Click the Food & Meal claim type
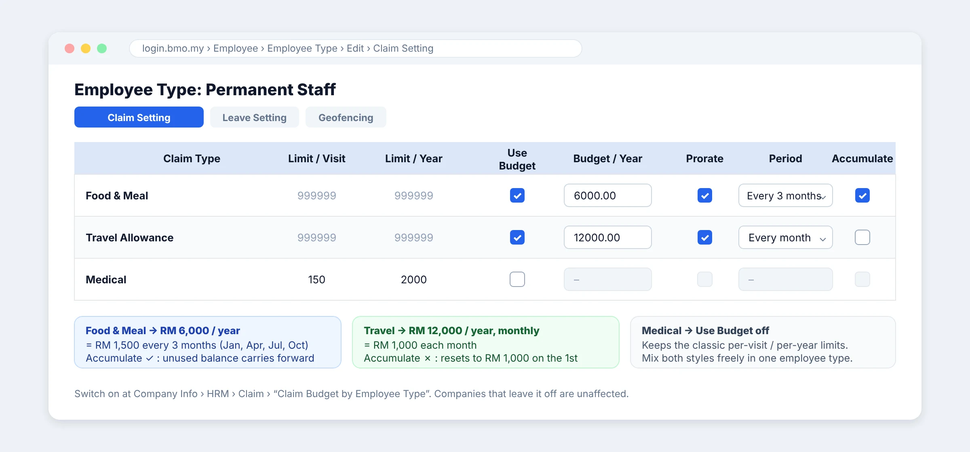The image size is (970, 452). (117, 196)
